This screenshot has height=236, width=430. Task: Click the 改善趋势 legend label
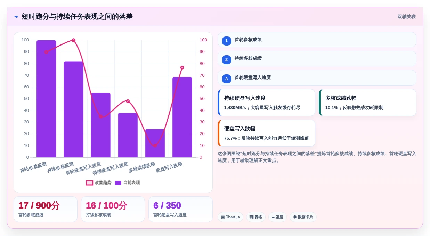[x=103, y=183]
